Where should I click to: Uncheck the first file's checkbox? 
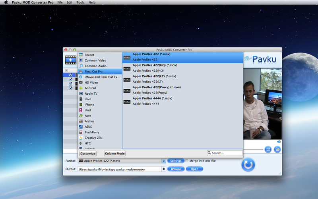70,75
